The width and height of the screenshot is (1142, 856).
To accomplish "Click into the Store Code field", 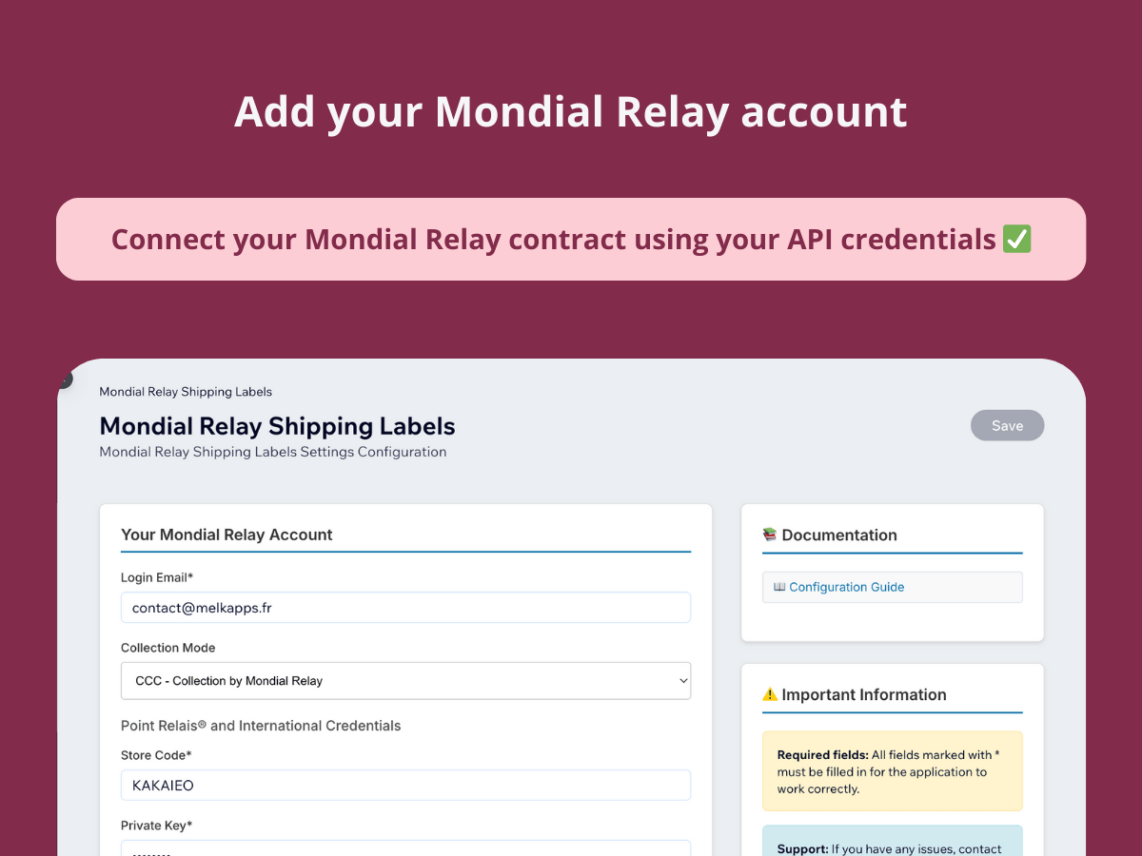I will [405, 786].
